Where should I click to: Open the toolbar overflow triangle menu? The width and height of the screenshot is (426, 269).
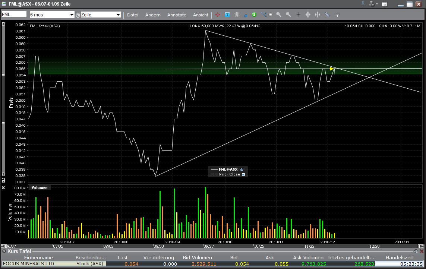coord(337,15)
